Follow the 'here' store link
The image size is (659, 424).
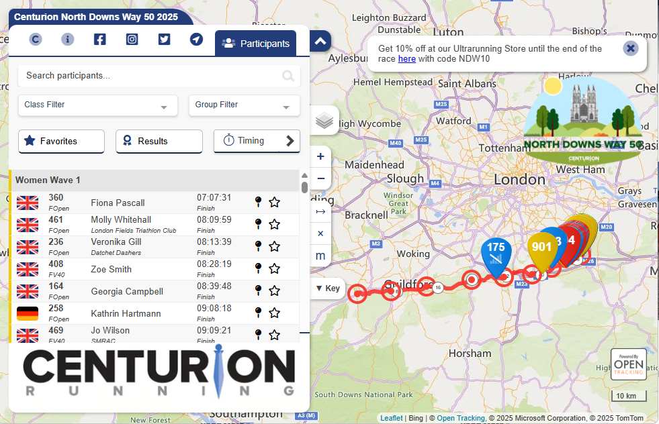pyautogui.click(x=407, y=59)
